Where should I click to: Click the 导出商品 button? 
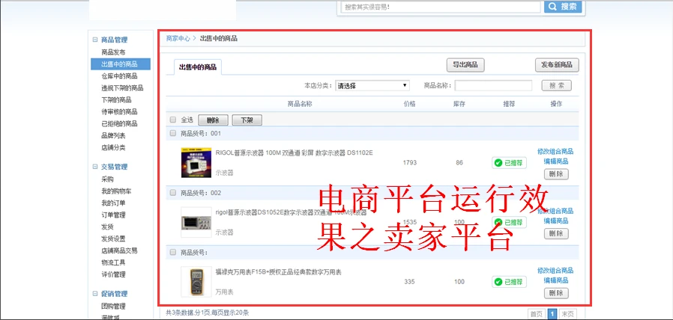[465, 65]
